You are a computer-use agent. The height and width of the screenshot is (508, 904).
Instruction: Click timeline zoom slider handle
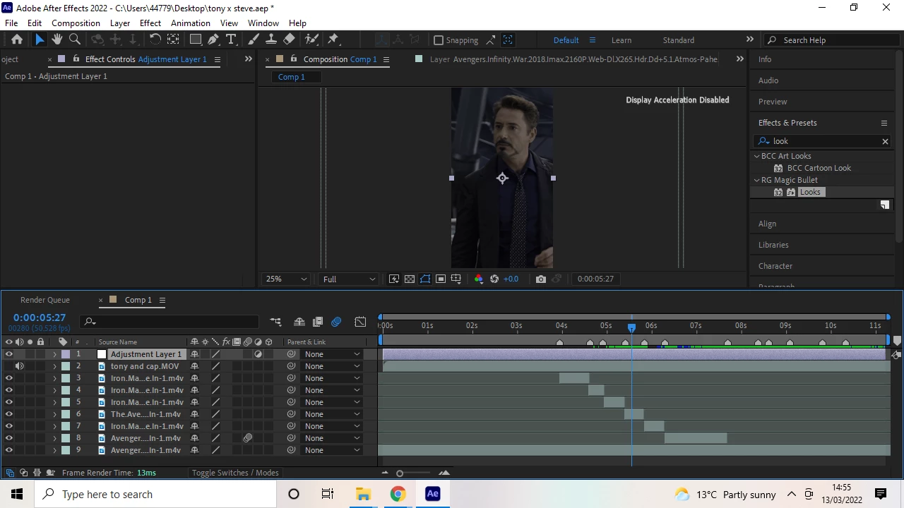[x=400, y=473]
